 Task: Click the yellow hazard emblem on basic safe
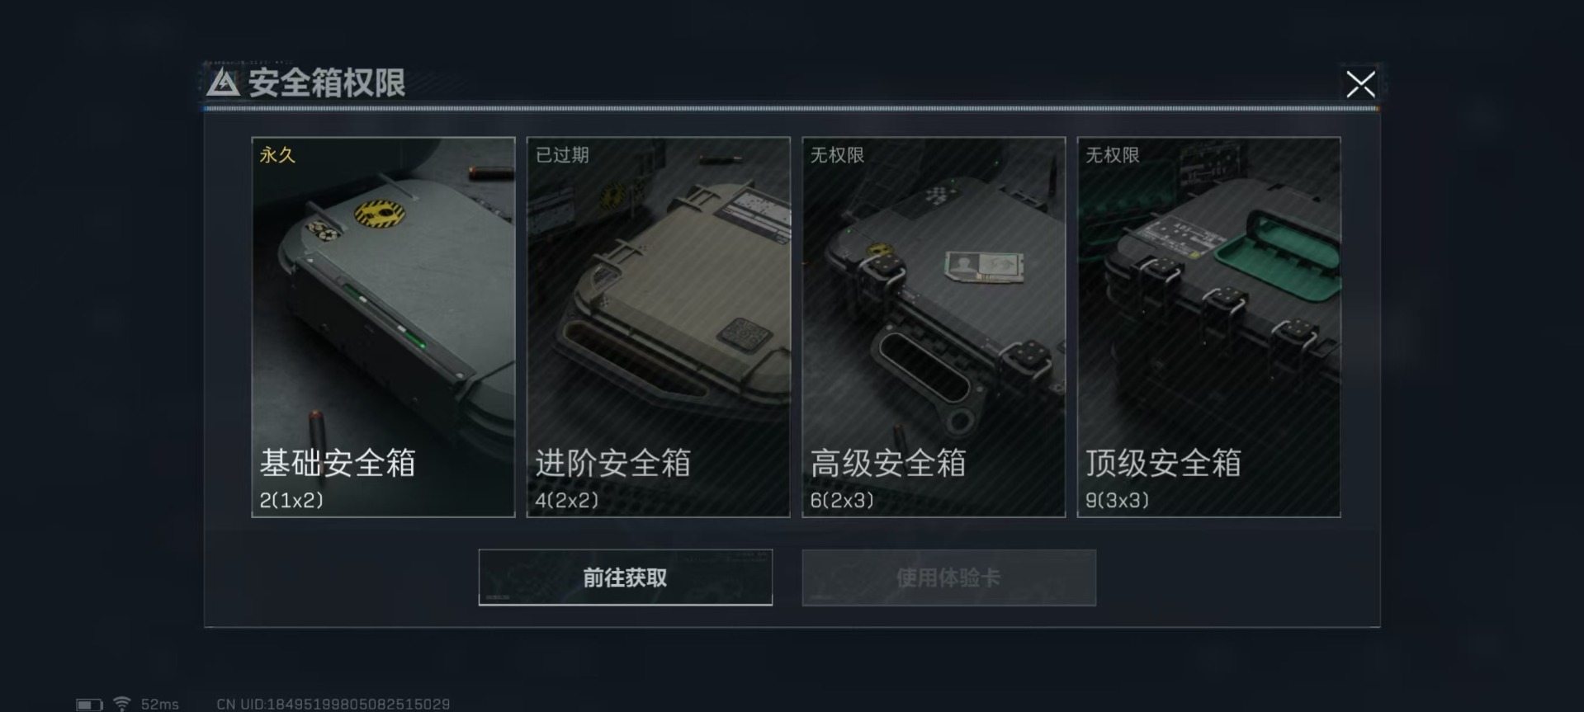tap(380, 214)
